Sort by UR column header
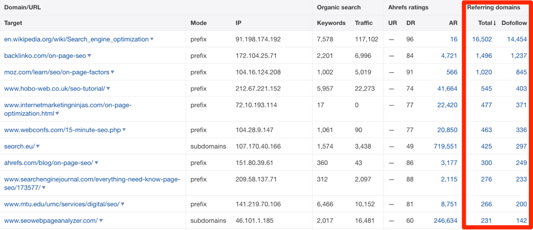 point(392,23)
